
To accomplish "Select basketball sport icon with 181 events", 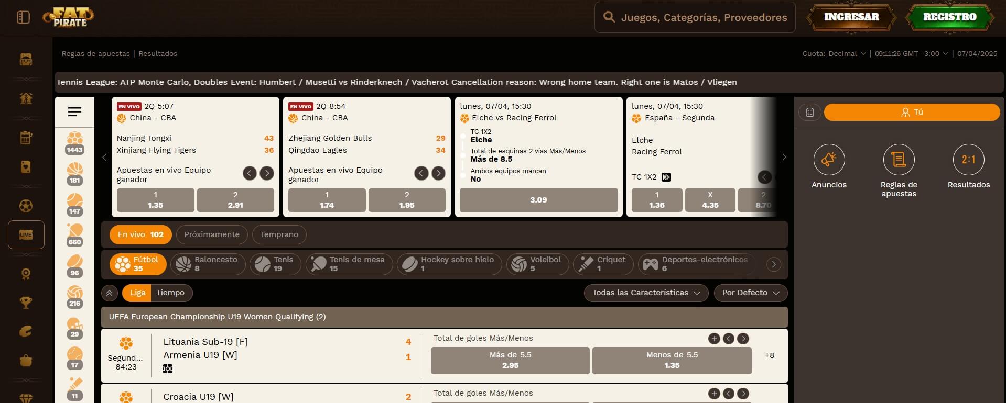I will point(74,174).
